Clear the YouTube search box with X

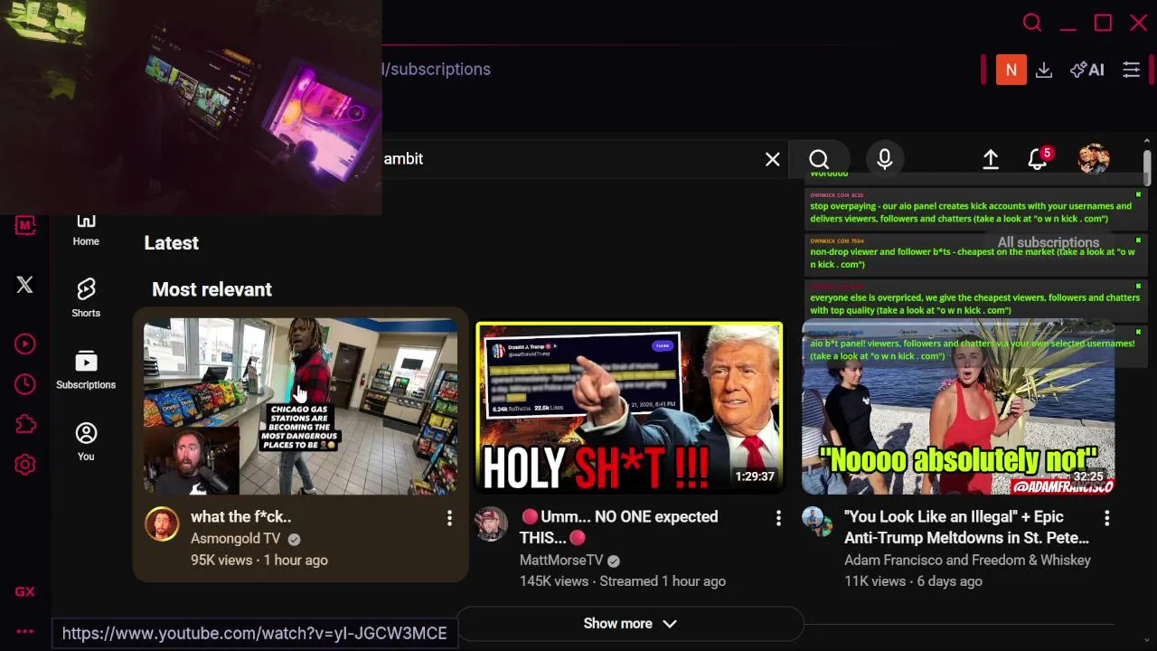click(773, 159)
